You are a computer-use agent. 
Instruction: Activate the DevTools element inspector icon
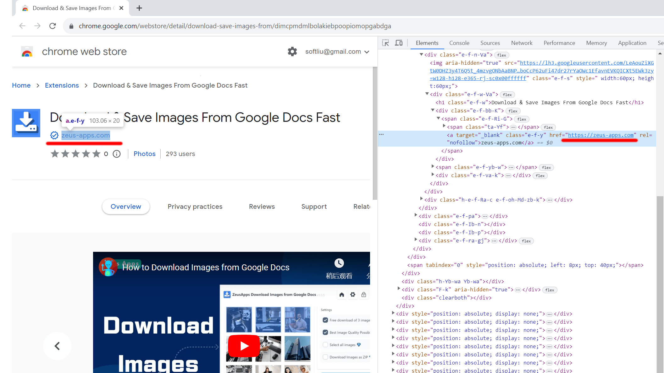tap(385, 43)
